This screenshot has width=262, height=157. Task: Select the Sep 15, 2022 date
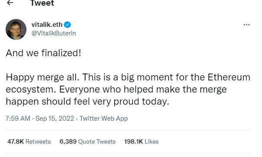click(55, 119)
